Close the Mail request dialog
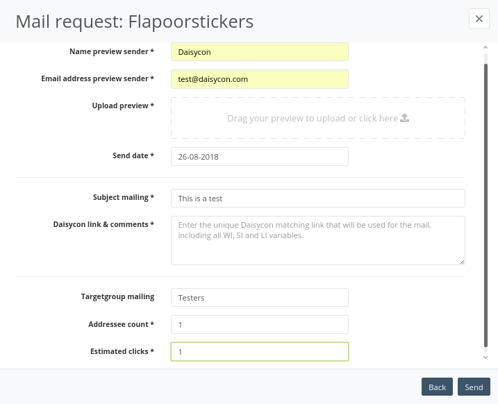Viewport: 498px width, 404px height. (x=479, y=19)
